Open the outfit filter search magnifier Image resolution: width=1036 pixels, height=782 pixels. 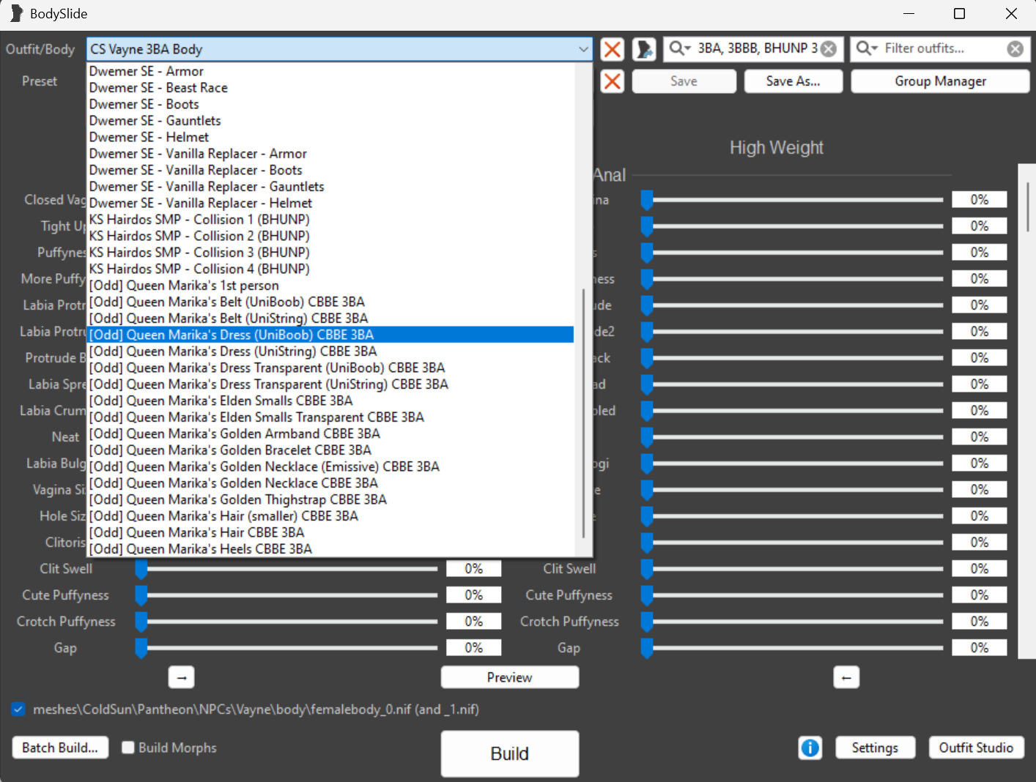(x=866, y=48)
